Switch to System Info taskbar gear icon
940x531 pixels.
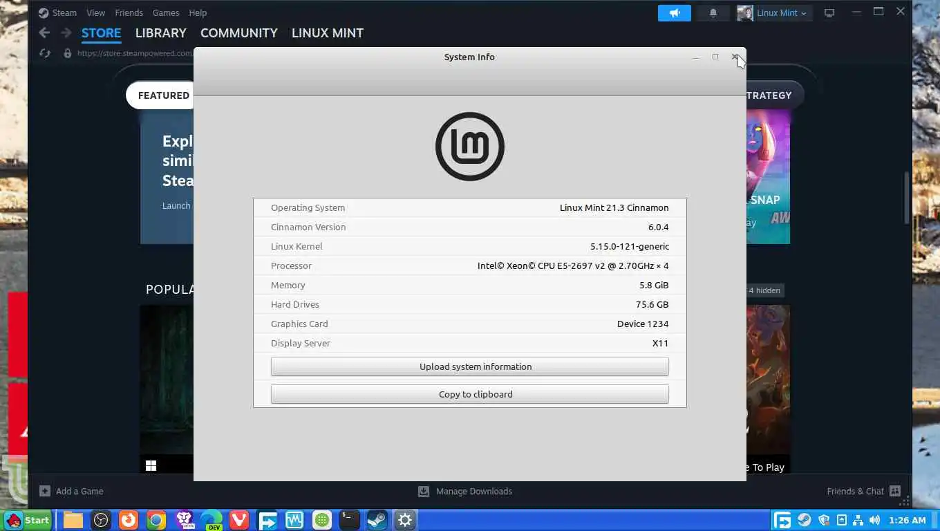[405, 520]
